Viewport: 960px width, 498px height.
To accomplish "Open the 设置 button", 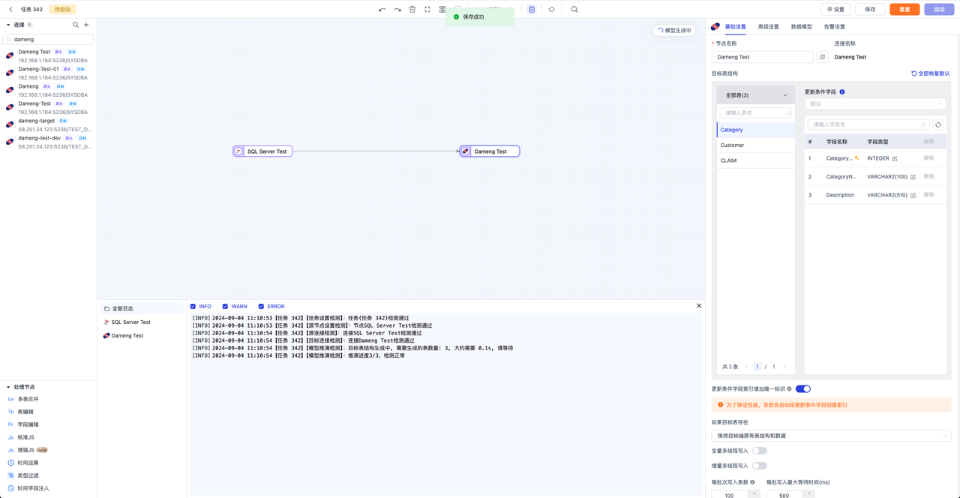I will coord(835,10).
